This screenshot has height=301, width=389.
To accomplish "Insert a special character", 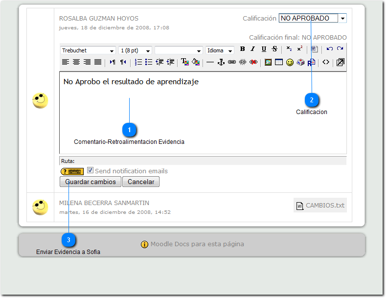I will point(300,62).
